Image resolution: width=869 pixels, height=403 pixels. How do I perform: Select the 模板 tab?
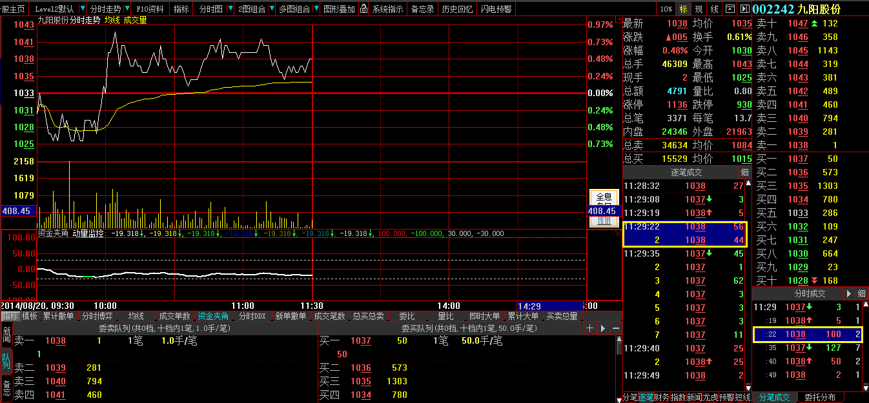(30, 316)
